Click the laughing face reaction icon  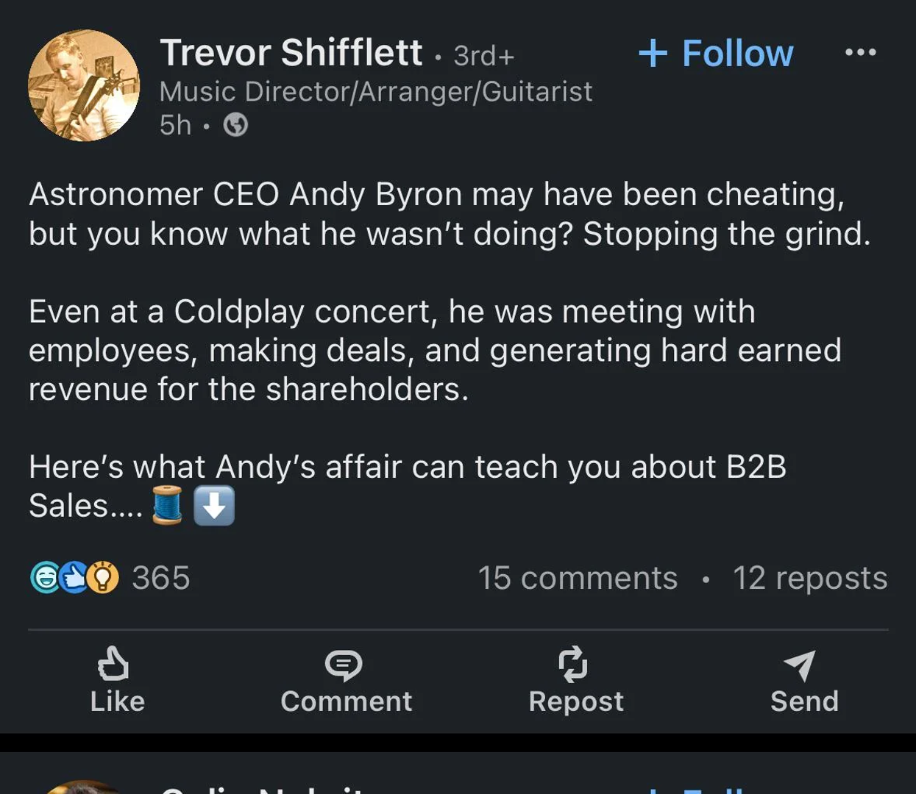(x=44, y=577)
